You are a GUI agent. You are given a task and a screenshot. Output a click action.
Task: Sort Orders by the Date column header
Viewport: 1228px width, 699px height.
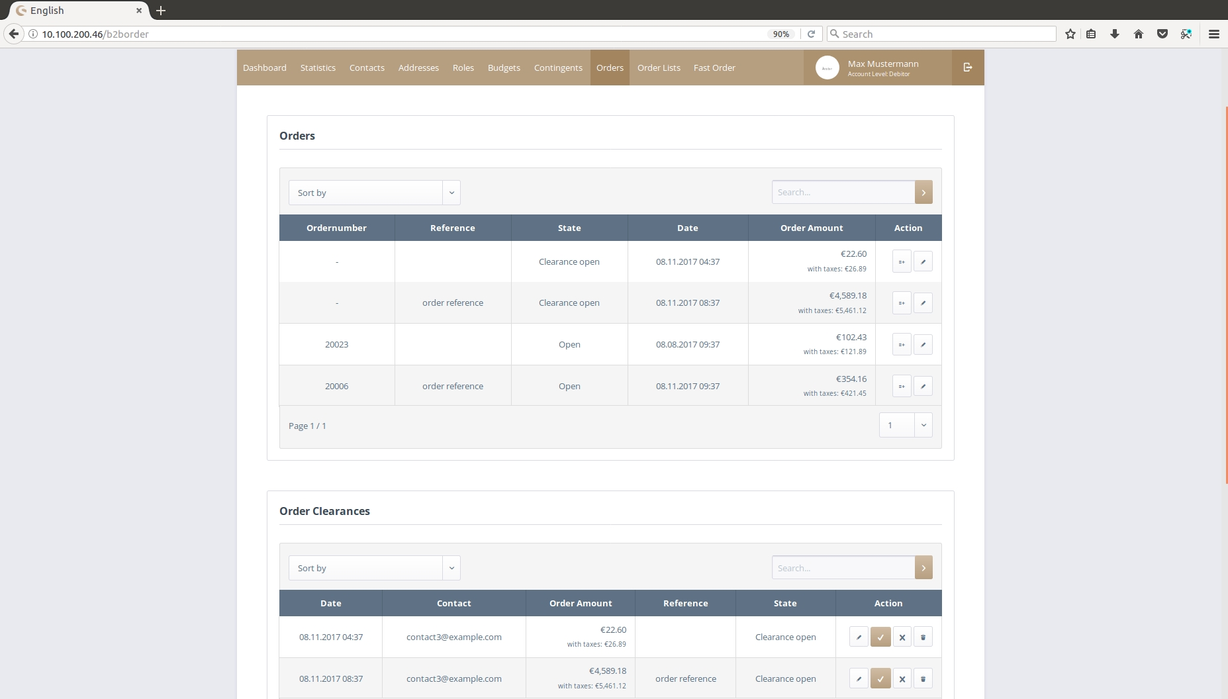[687, 228]
